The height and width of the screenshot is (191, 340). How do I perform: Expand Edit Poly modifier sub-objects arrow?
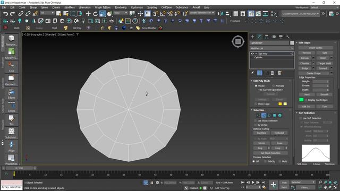(x=256, y=54)
